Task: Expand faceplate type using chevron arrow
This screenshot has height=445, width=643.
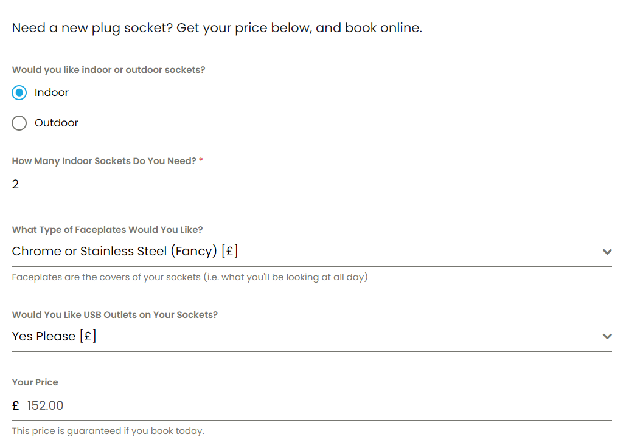Action: [x=607, y=252]
